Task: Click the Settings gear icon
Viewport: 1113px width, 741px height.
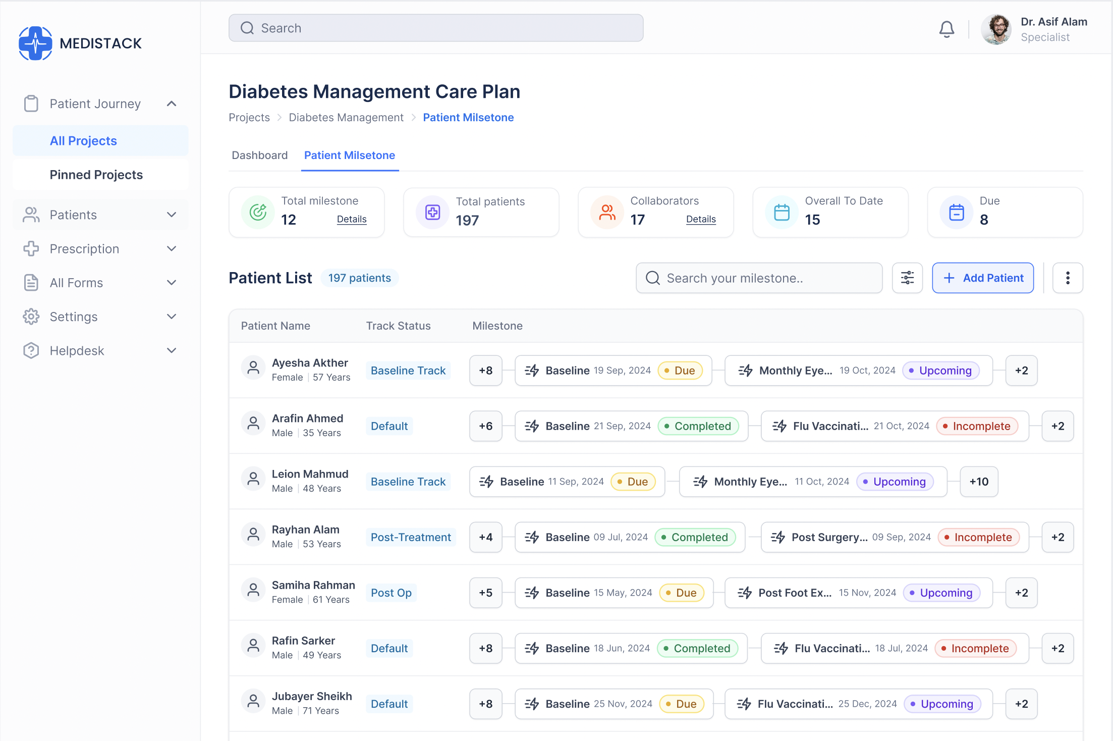Action: point(31,316)
